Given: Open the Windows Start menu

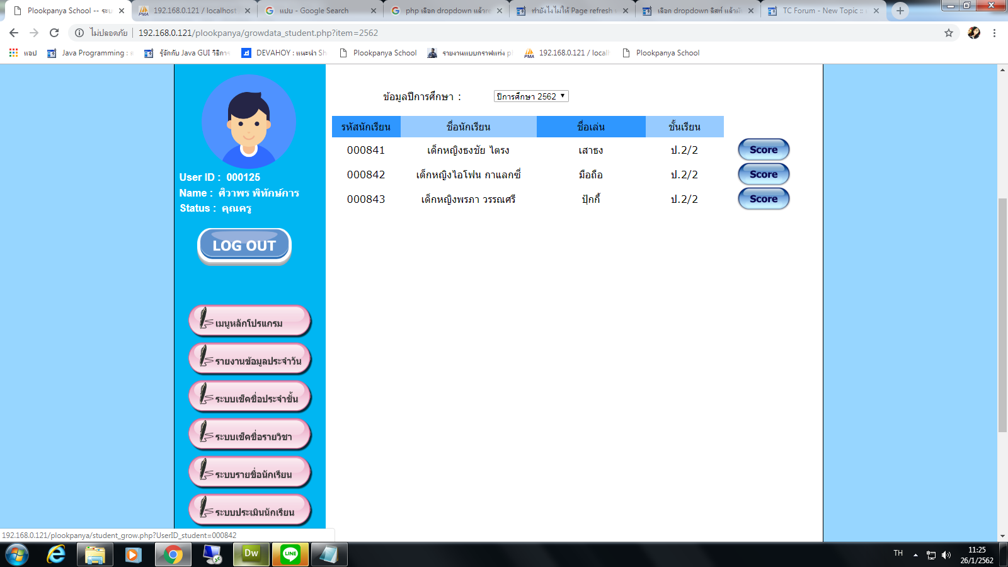Looking at the screenshot, I should pos(17,554).
